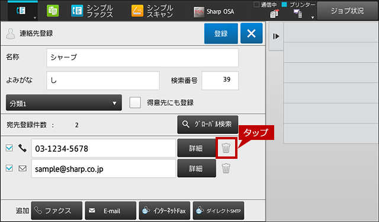379x222 pixels.
Task: Expand the side action panel arrow
Action: pyautogui.click(x=276, y=37)
